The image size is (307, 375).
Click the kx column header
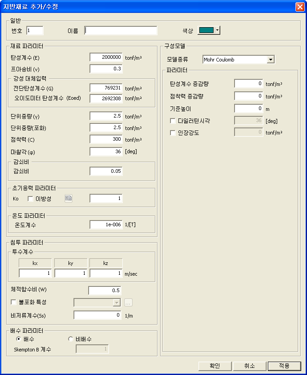pos(35,263)
